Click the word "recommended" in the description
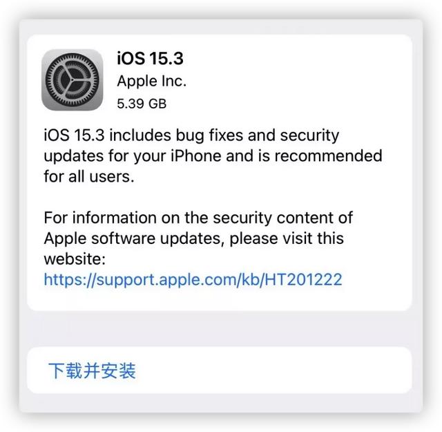 click(x=329, y=156)
